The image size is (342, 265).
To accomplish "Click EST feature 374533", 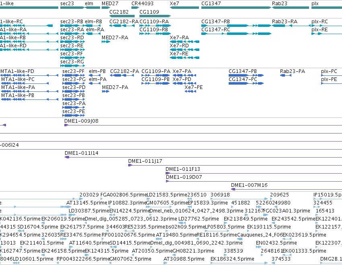I will tap(281, 259).
